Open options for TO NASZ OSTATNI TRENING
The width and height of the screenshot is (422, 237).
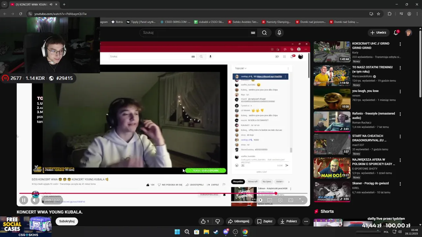[400, 68]
